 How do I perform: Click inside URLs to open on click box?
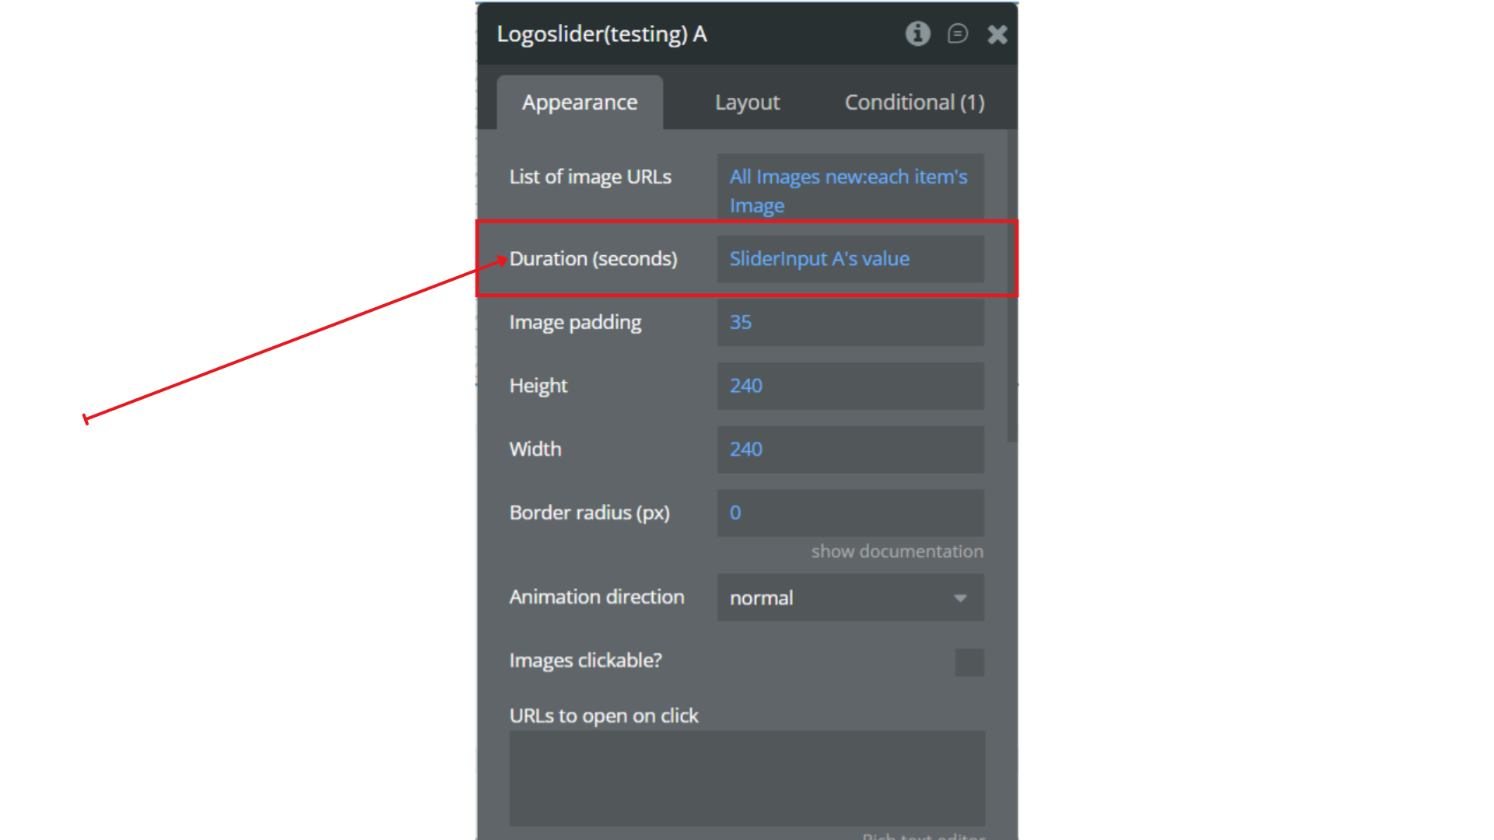747,778
